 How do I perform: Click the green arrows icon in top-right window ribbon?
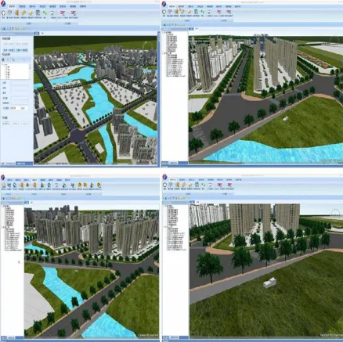(202, 12)
